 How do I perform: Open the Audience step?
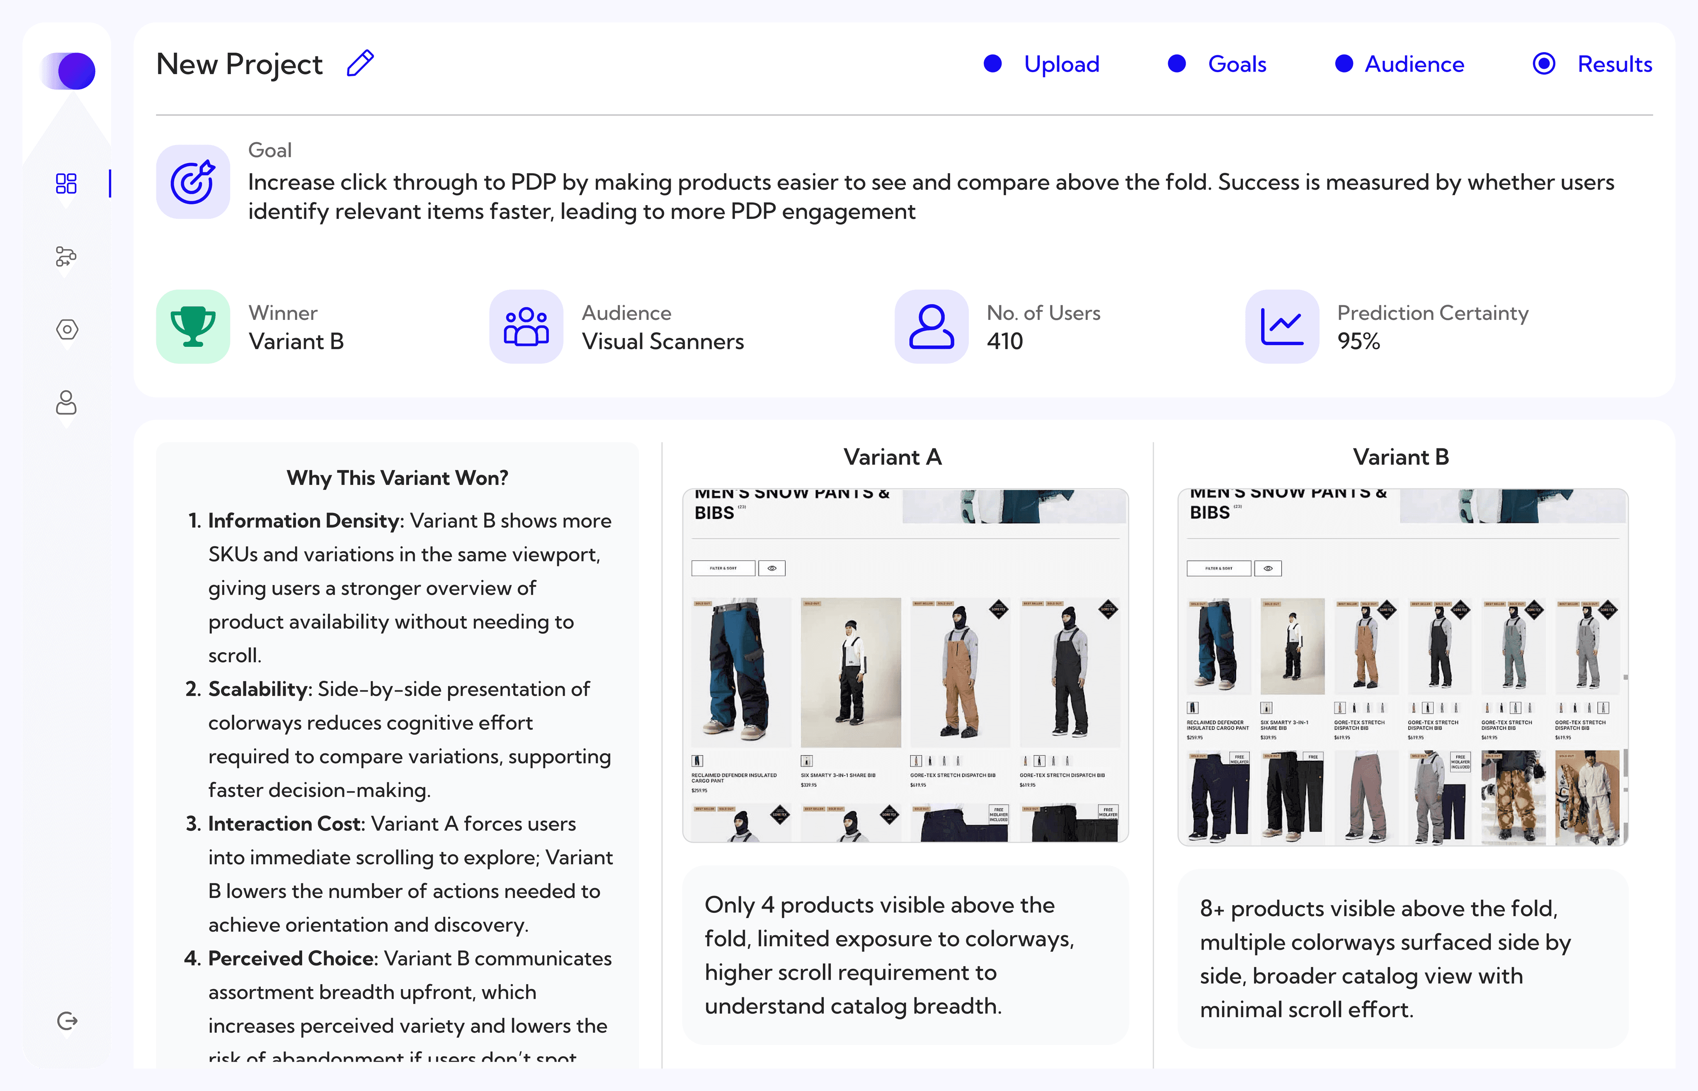coord(1414,65)
